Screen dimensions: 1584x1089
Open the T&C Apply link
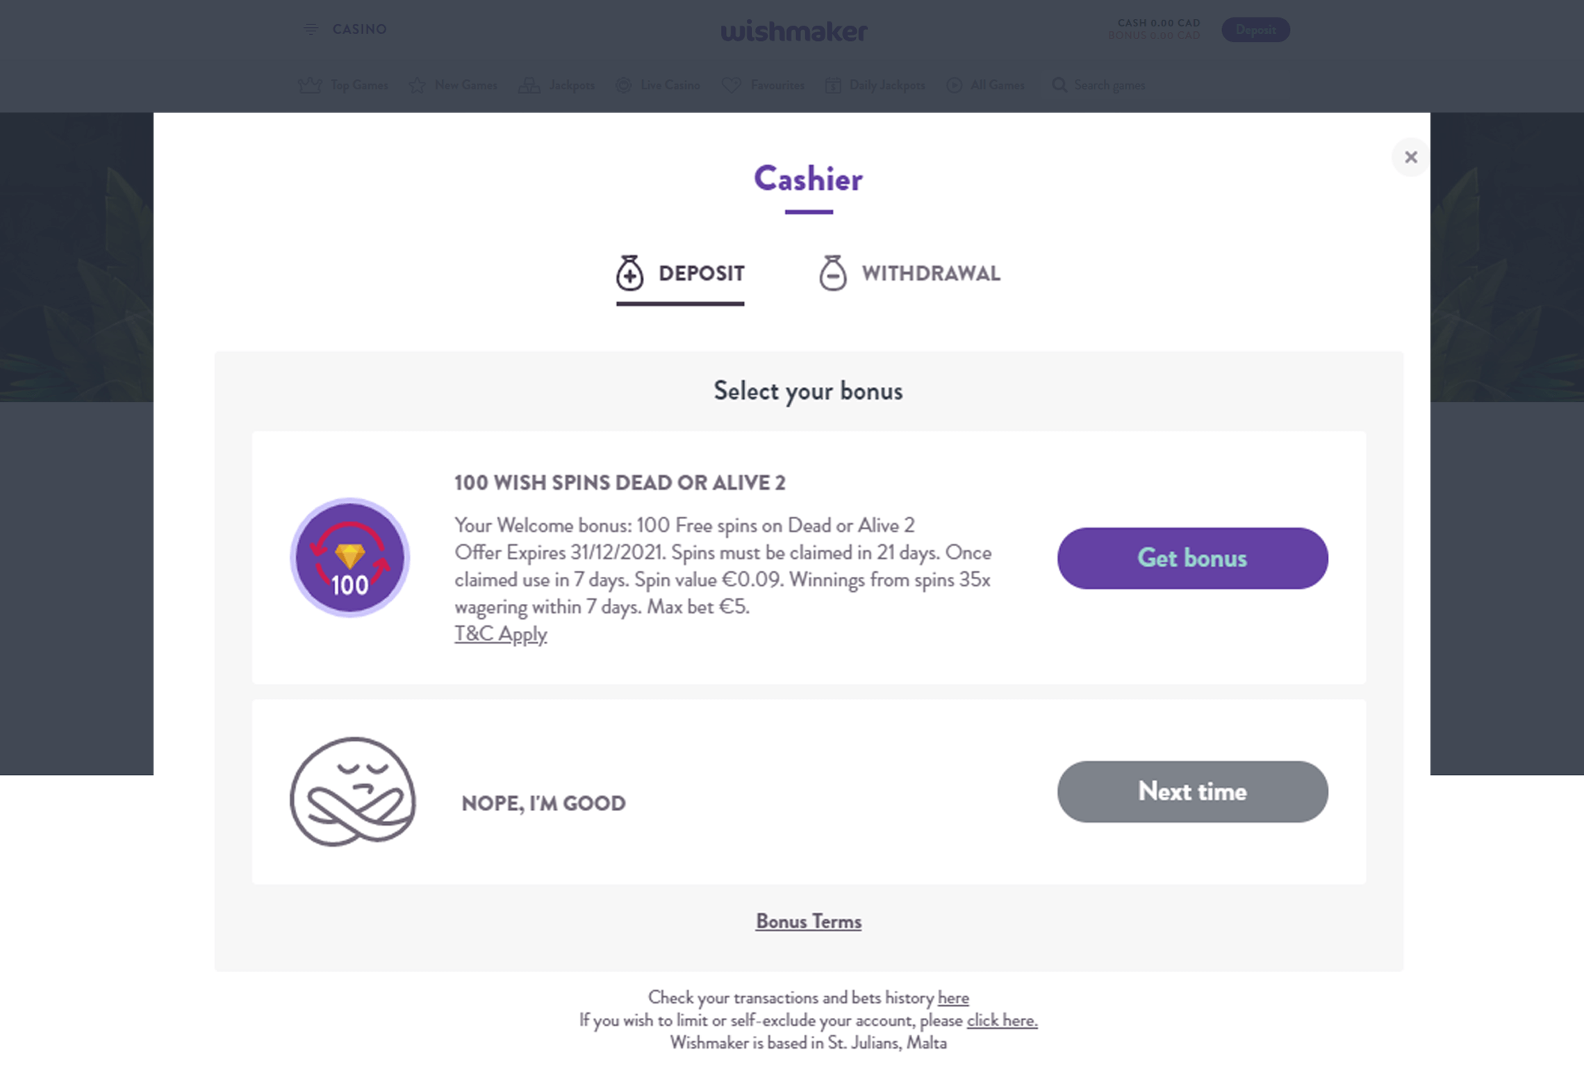501,634
